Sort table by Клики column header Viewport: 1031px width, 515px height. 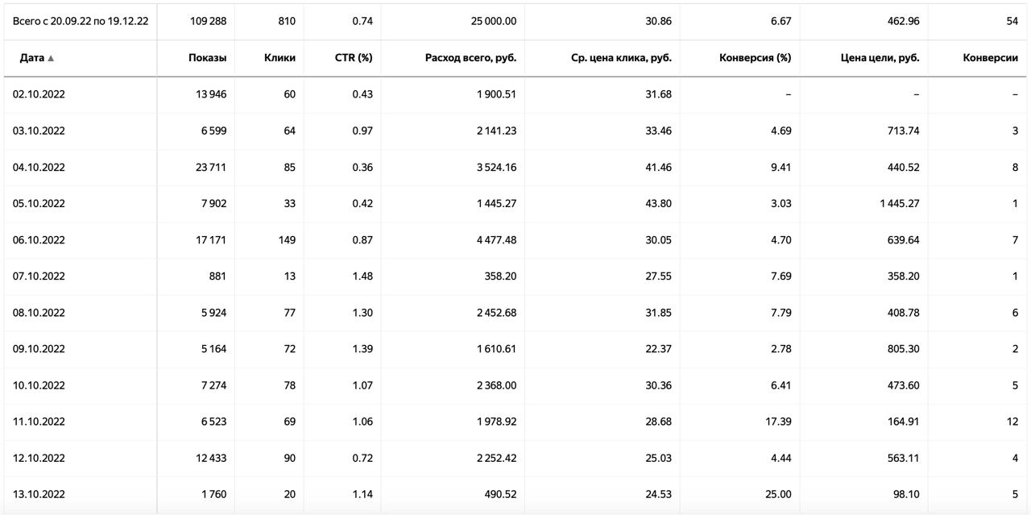[279, 58]
